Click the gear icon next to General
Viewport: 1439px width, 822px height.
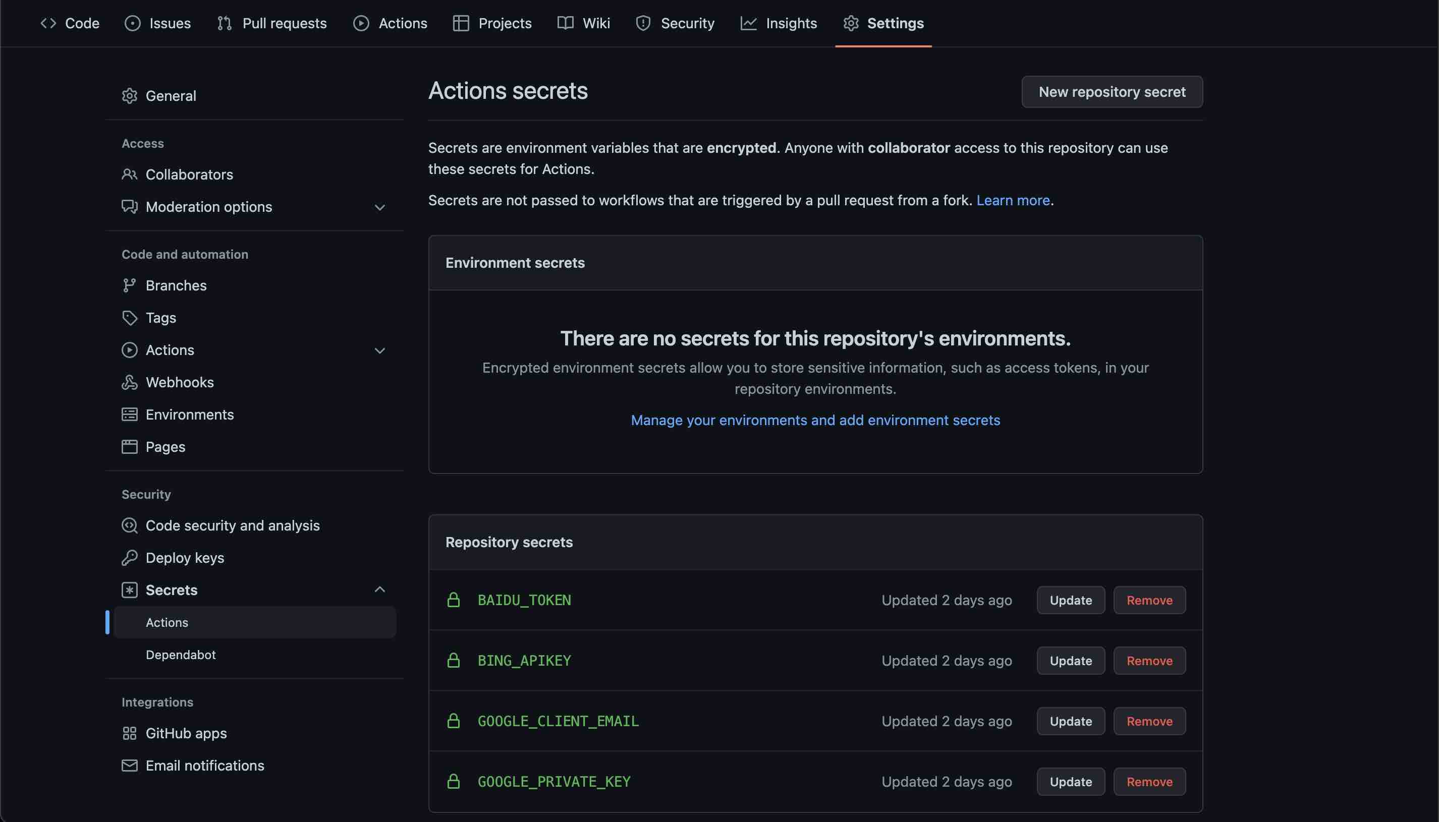pyautogui.click(x=129, y=96)
